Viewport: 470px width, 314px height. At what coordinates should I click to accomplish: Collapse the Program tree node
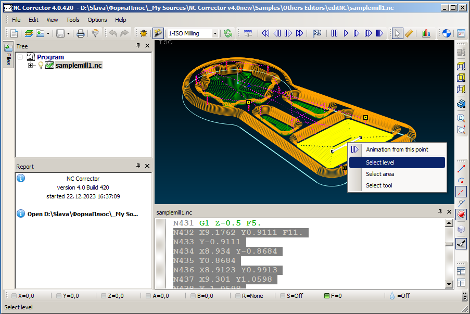[x=20, y=57]
